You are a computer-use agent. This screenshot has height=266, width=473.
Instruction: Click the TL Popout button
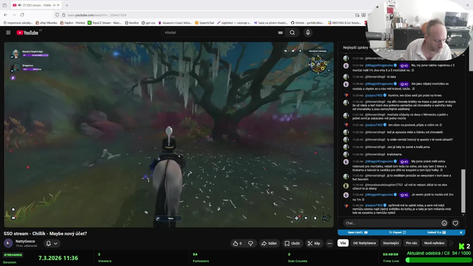pos(398,232)
